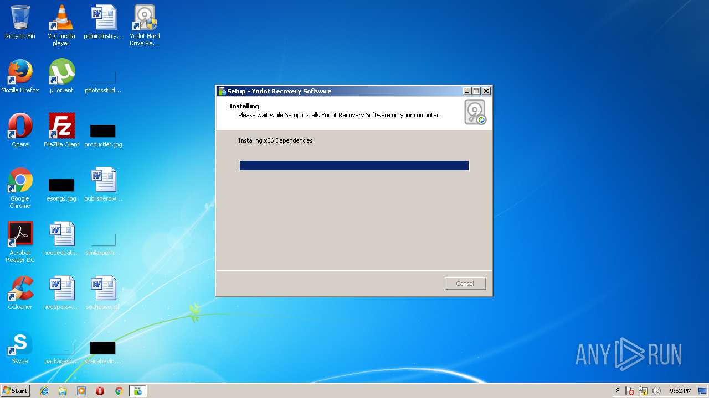
Task: Close the Yodot Setup window
Action: (486, 91)
